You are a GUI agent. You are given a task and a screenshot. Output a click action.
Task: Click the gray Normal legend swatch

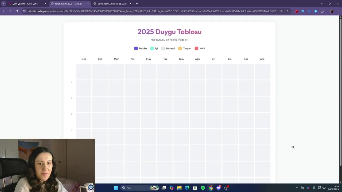163,49
